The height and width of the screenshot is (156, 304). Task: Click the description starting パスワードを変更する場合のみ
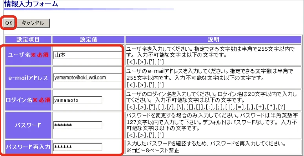(x=212, y=125)
